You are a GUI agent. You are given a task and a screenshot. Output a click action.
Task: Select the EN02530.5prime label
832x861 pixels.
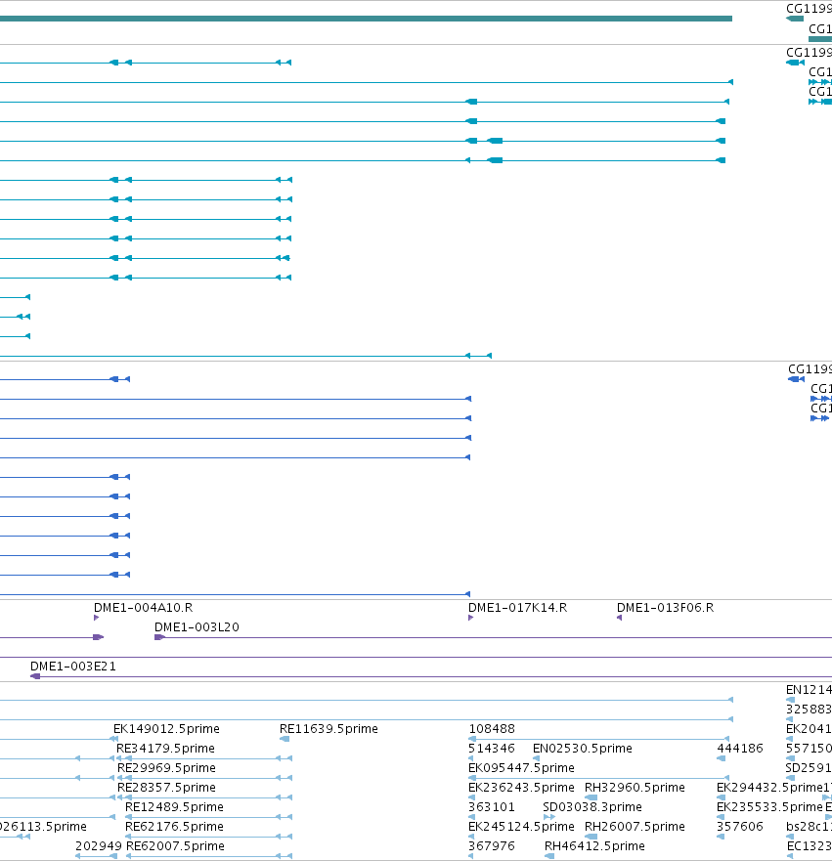click(582, 749)
